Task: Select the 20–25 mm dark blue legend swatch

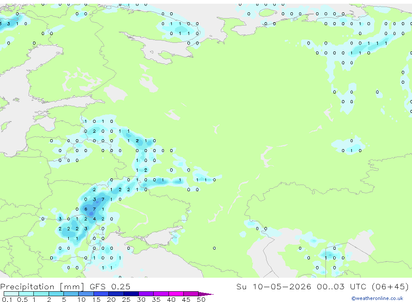Action: click(x=116, y=294)
